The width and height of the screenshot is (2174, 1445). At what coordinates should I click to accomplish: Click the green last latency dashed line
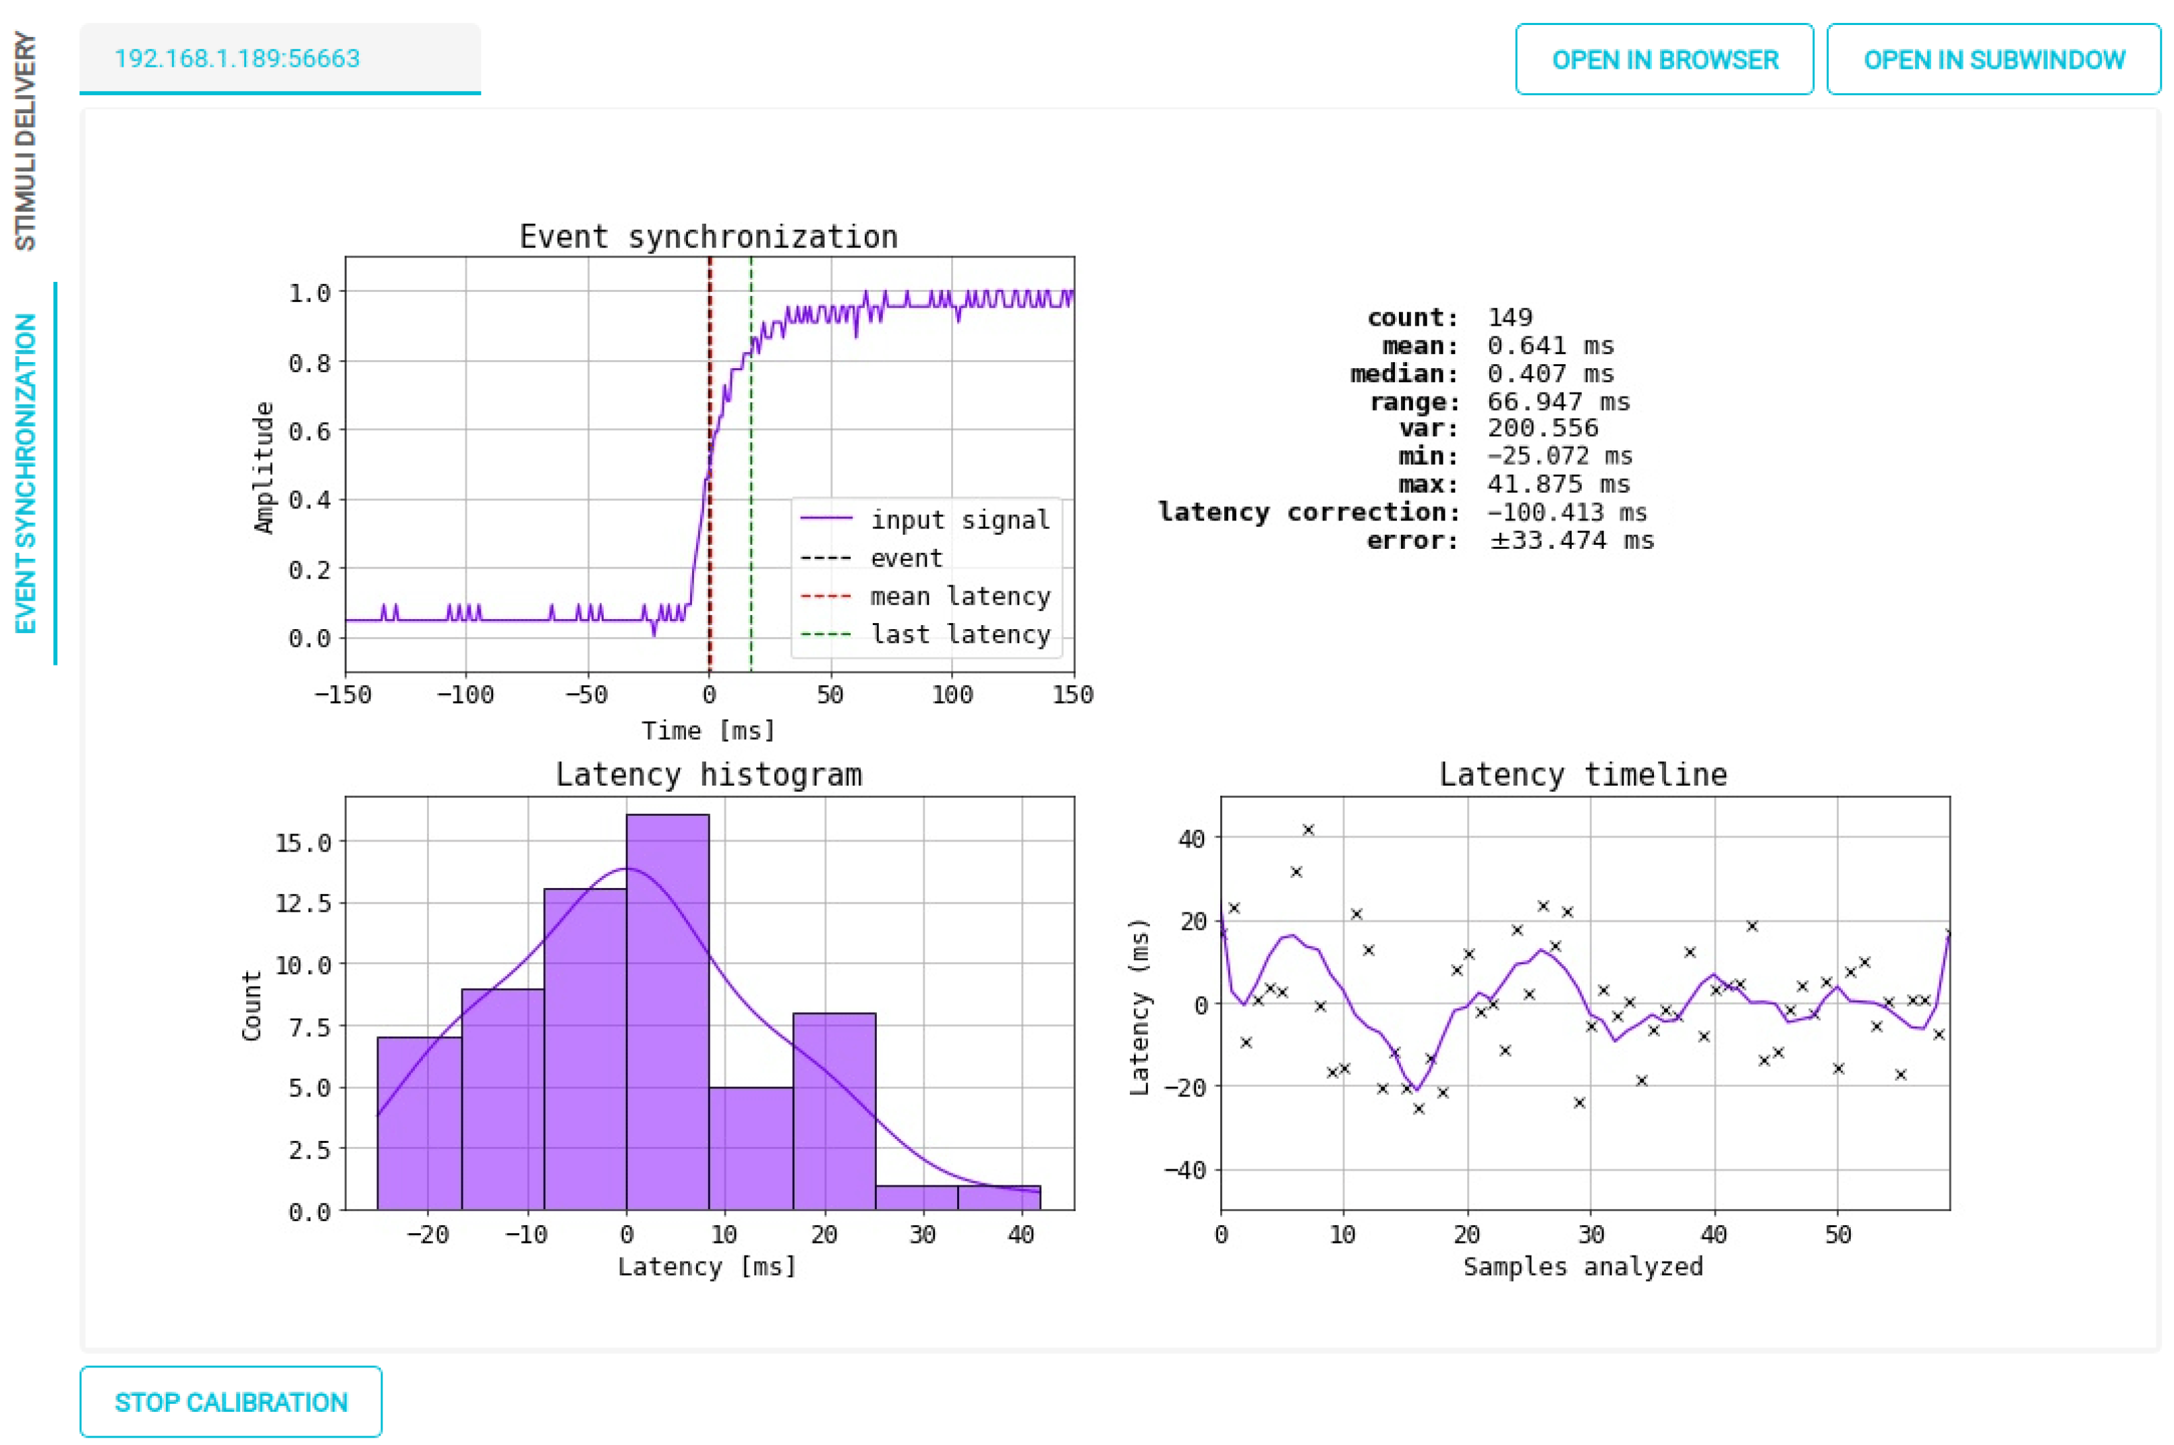(751, 553)
